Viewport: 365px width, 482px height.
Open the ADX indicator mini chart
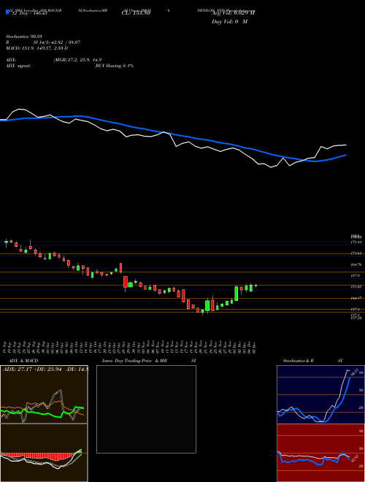pyautogui.click(x=44, y=394)
